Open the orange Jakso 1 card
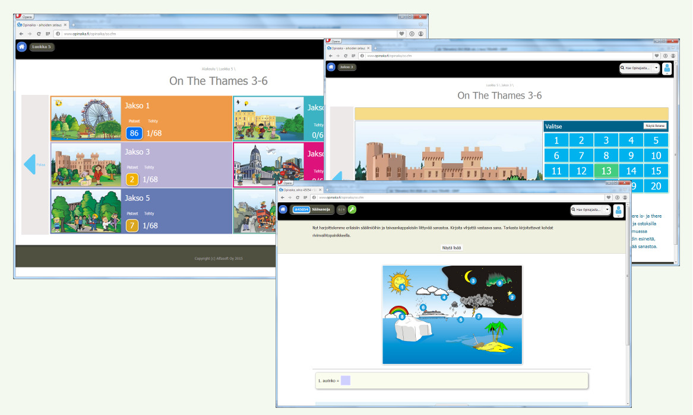This screenshot has height=415, width=693. click(x=141, y=119)
